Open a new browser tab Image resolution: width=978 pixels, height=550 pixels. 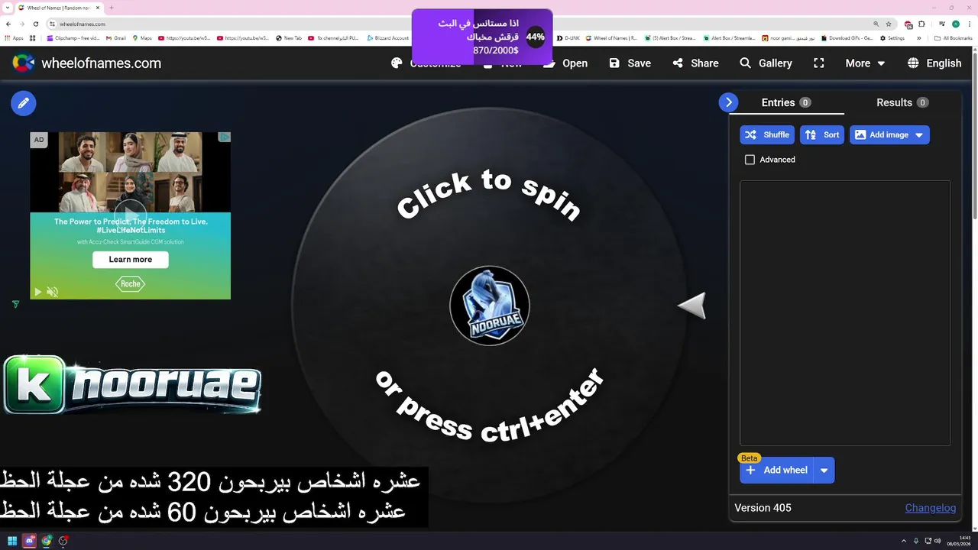[x=112, y=8]
